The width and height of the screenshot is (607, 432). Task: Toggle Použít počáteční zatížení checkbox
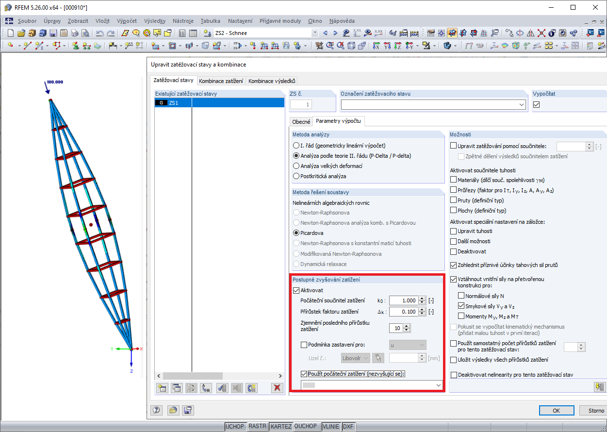coord(304,374)
